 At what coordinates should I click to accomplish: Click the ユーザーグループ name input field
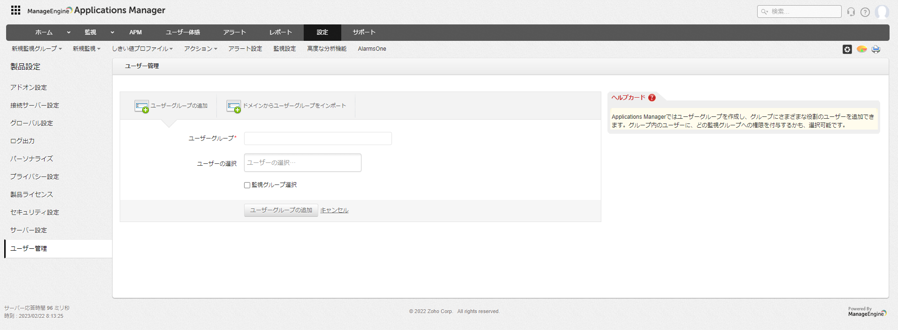coord(318,138)
